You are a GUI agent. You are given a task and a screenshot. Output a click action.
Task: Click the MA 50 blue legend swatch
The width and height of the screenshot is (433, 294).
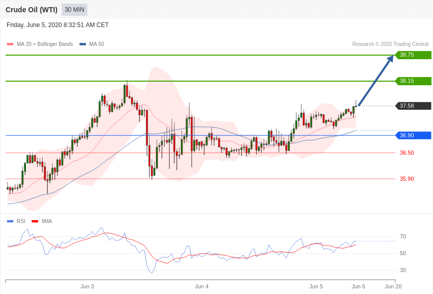83,44
